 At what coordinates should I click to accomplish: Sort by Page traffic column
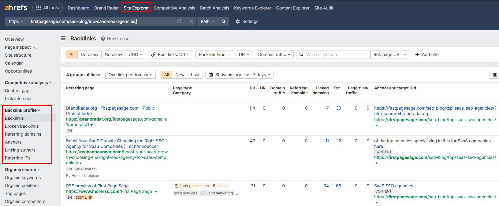(x=353, y=90)
